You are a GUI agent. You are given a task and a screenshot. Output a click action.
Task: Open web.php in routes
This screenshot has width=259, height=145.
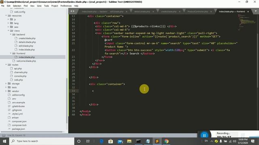click(18, 80)
